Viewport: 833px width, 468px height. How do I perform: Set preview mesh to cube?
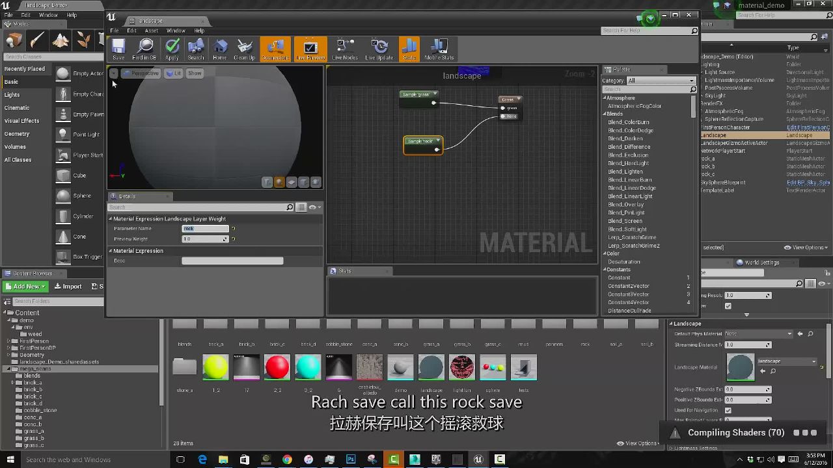(304, 183)
